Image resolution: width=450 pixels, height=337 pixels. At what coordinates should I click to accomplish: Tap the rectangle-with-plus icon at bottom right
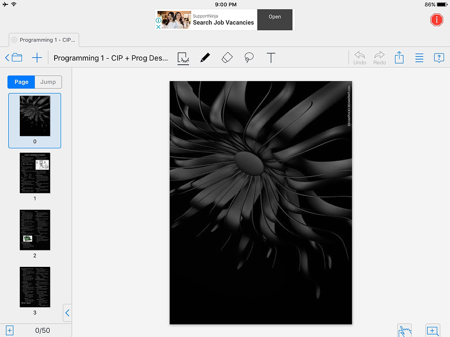click(433, 331)
